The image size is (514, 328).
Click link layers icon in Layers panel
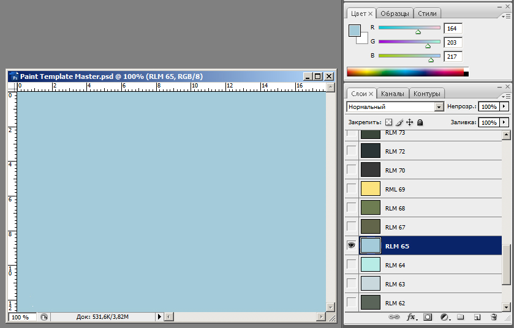click(x=394, y=317)
